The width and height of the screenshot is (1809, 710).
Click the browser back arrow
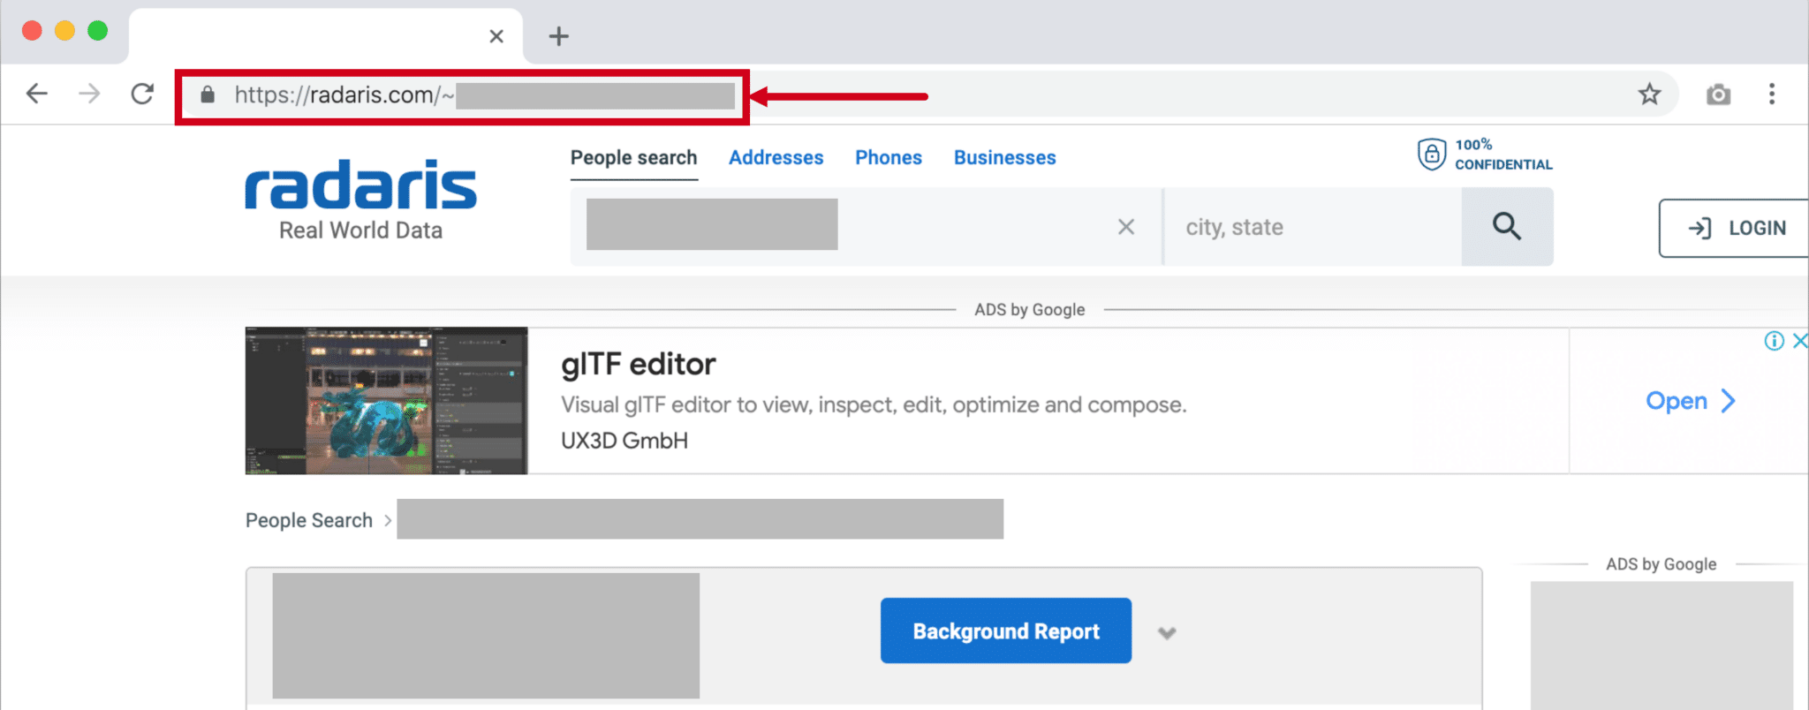[x=37, y=94]
